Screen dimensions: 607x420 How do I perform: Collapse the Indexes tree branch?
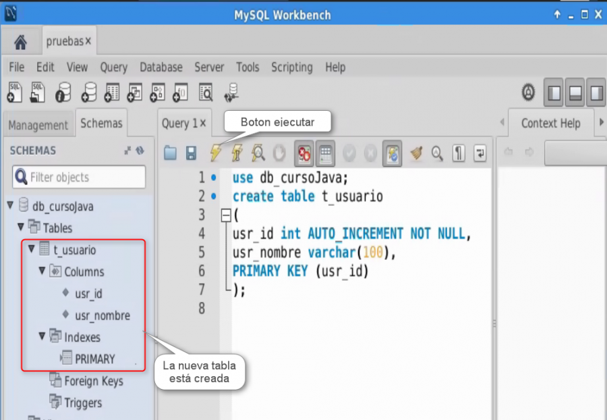(x=43, y=337)
